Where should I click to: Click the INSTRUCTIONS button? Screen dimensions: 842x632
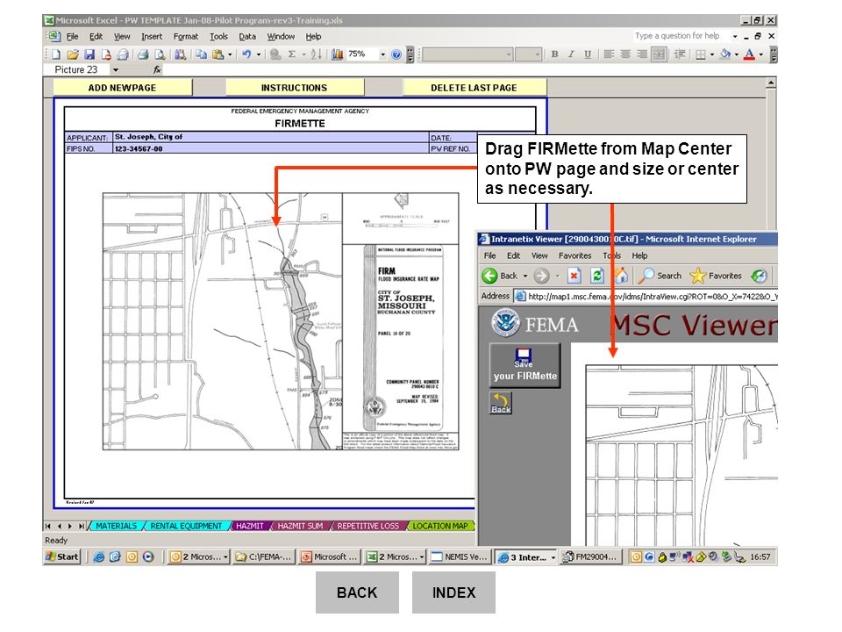[x=295, y=88]
